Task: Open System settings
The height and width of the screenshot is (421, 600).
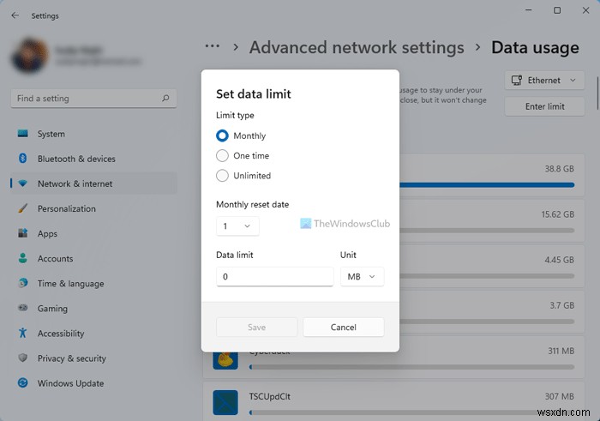Action: click(x=93, y=134)
